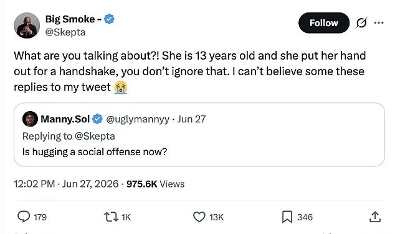Bookmark this tweet using bookmark icon

click(x=287, y=217)
